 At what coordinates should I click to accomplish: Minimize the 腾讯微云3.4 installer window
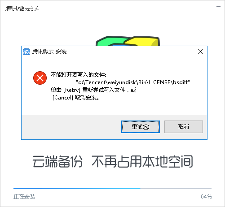218,7
